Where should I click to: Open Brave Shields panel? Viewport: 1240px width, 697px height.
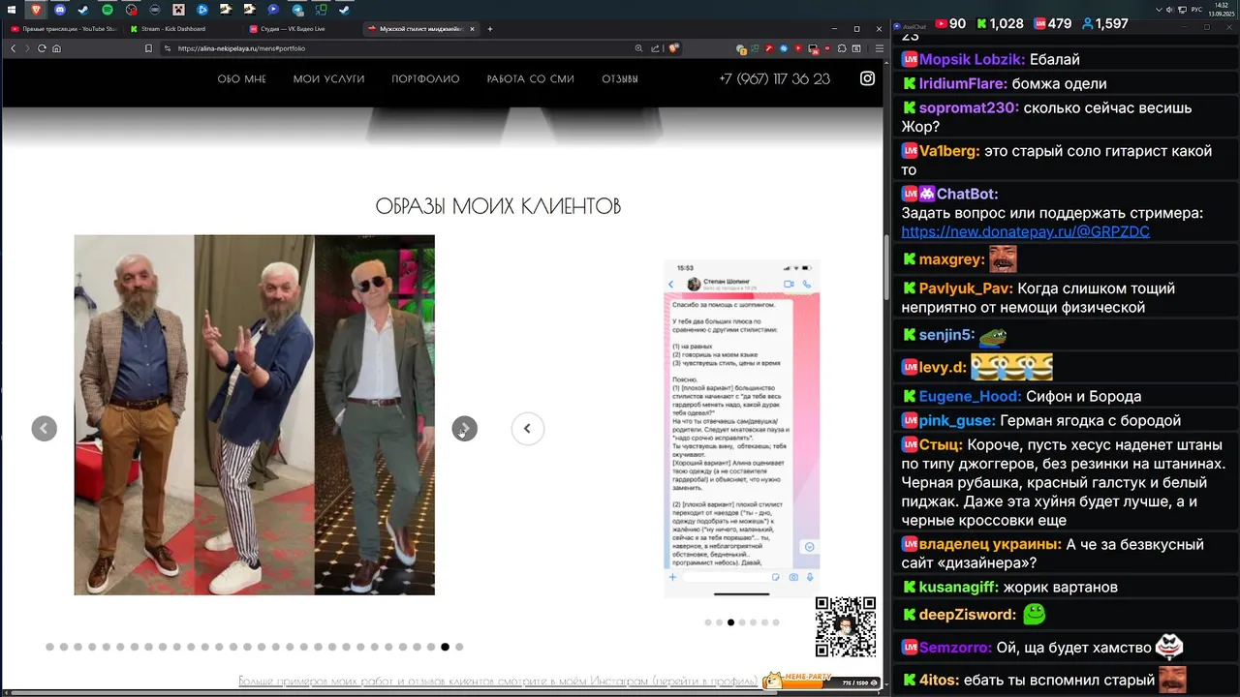click(x=673, y=48)
